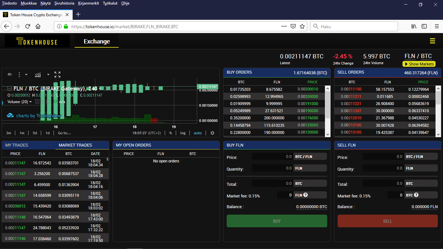This screenshot has width=443, height=249.
Task: Expand the FLN / BTC symbol legend dropdown
Action: 100,89
